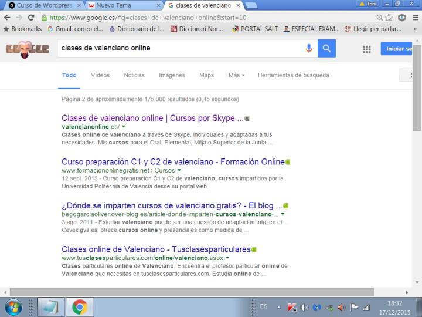Image resolution: width=422 pixels, height=317 pixels.
Task: Open the Más dropdown
Action: [x=236, y=75]
